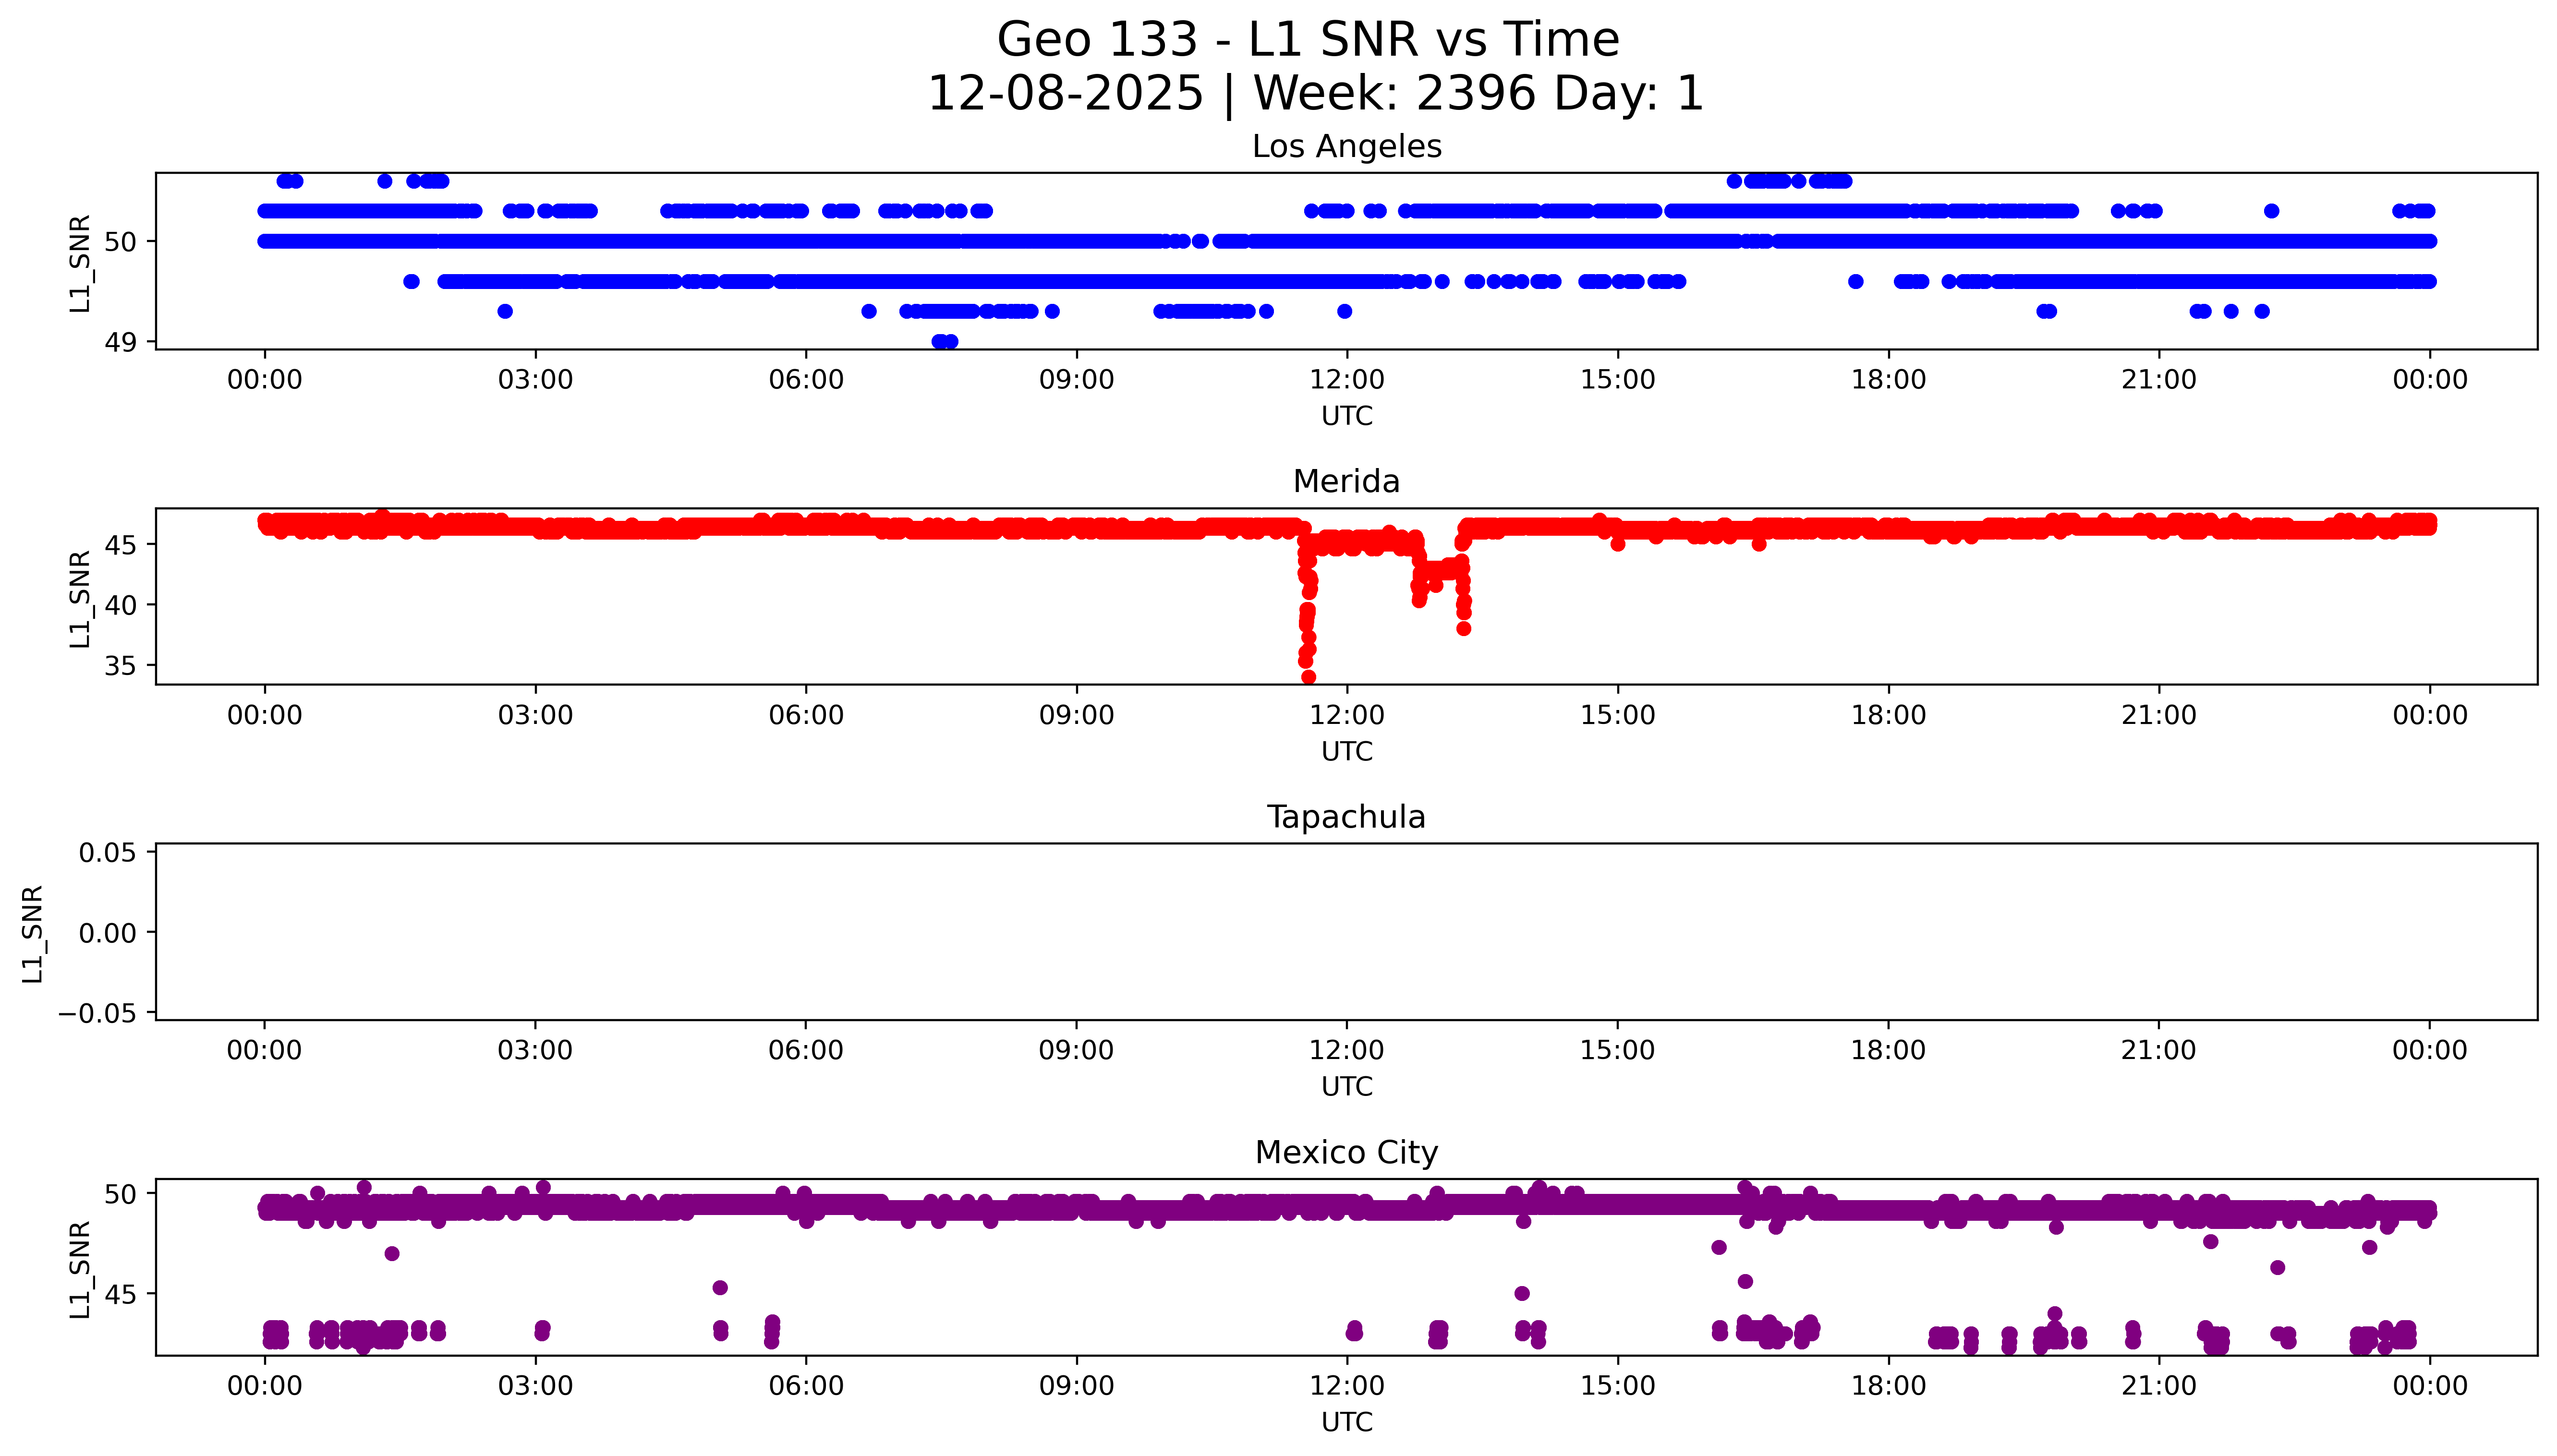This screenshot has width=2557, height=1456.
Task: Click the 45 y-tick label in Mexico City plot
Action: 120,1295
